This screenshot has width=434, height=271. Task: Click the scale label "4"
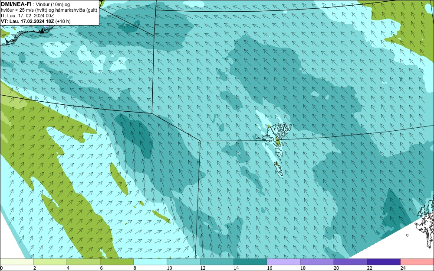point(68,268)
